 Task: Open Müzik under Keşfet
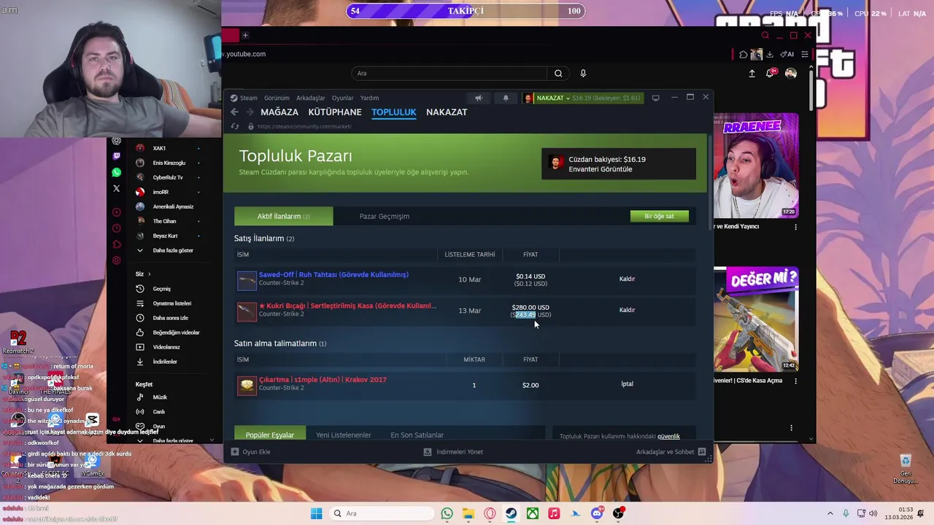[x=152, y=397]
